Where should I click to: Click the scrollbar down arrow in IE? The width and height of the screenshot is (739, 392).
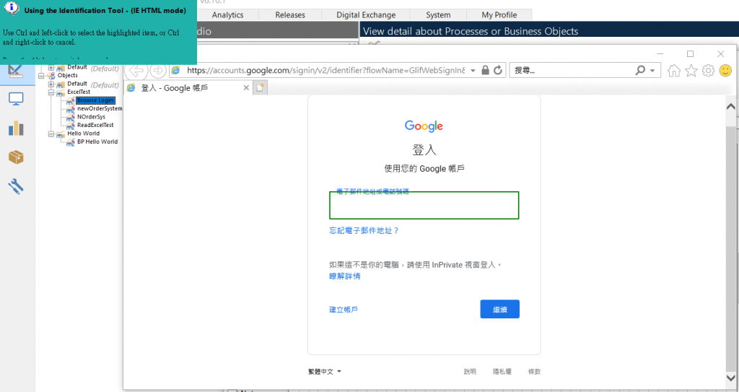pos(731,377)
